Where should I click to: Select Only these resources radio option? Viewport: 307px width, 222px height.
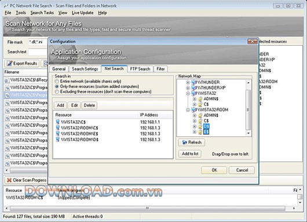pyautogui.click(x=57, y=86)
